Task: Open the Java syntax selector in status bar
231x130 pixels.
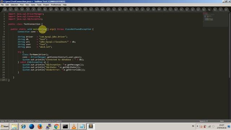Action: pos(222,121)
